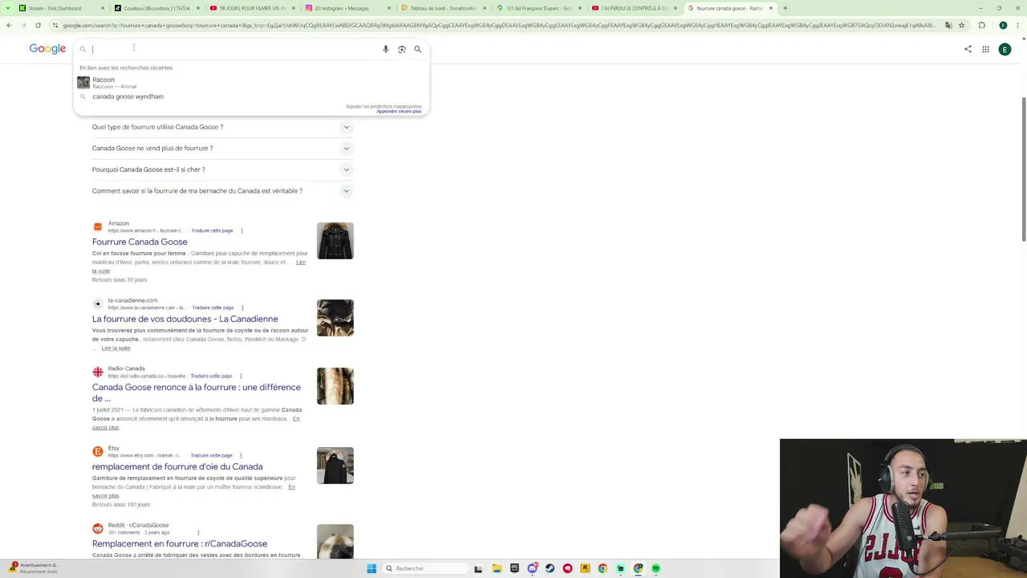The height and width of the screenshot is (578, 1027).
Task: Click the Google logo
Action: point(47,49)
